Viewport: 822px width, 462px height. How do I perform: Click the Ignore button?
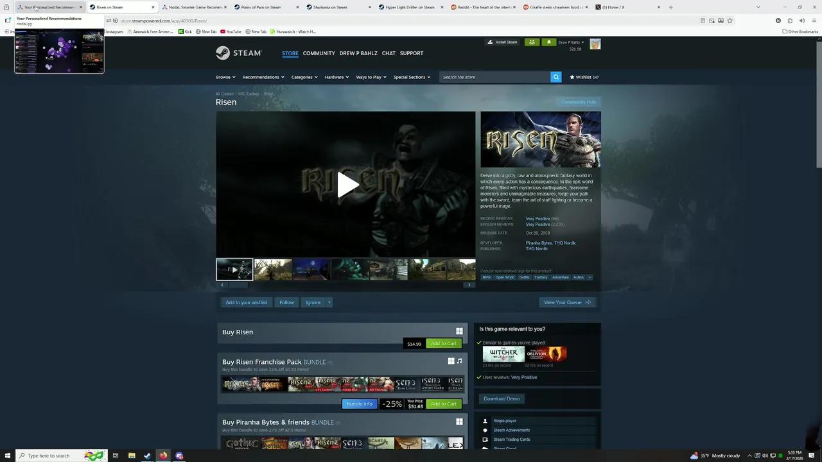point(313,302)
